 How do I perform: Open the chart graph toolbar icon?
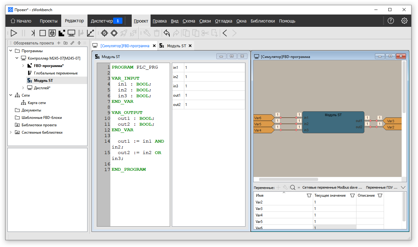click(x=91, y=33)
